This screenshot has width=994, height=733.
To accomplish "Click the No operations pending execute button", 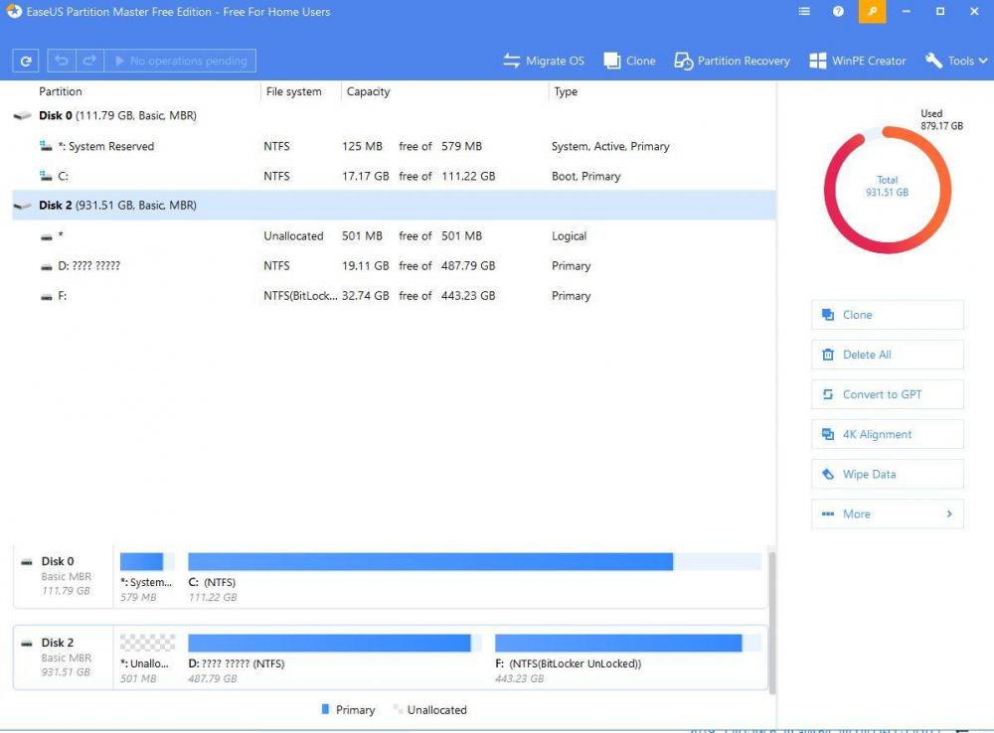I will tap(180, 61).
